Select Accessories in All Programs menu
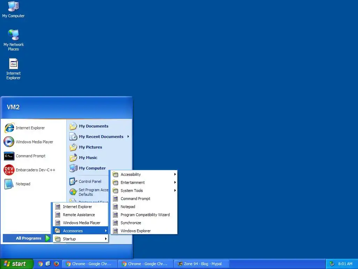The width and height of the screenshot is (358, 269). [x=80, y=231]
